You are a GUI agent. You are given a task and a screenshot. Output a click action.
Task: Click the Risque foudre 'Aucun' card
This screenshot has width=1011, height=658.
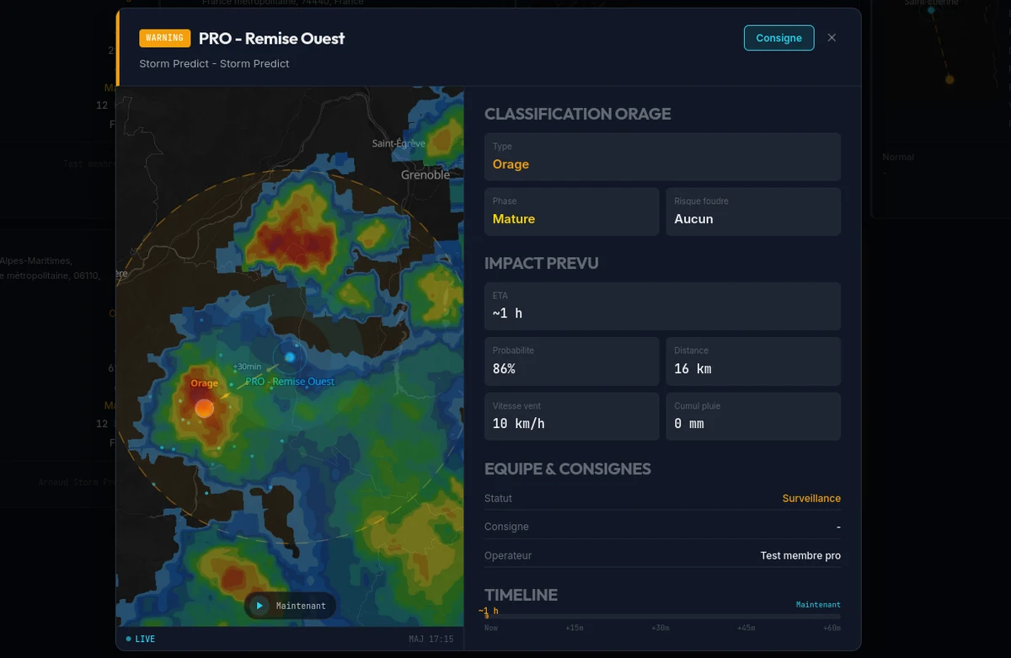(753, 211)
